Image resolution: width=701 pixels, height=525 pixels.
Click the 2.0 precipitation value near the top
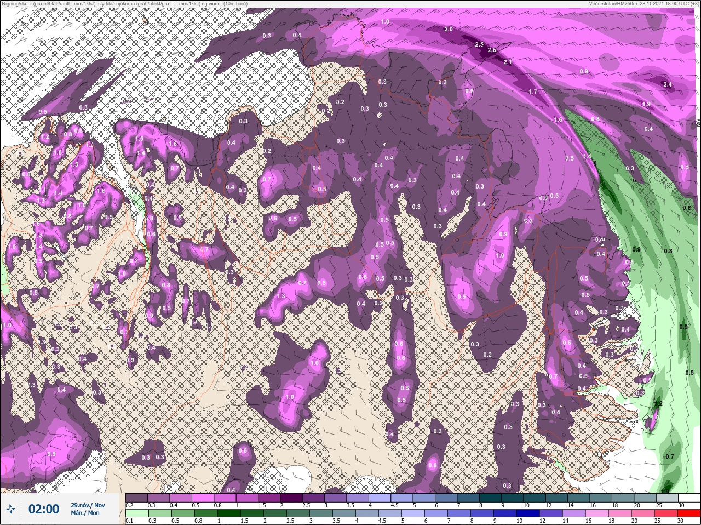(449, 29)
